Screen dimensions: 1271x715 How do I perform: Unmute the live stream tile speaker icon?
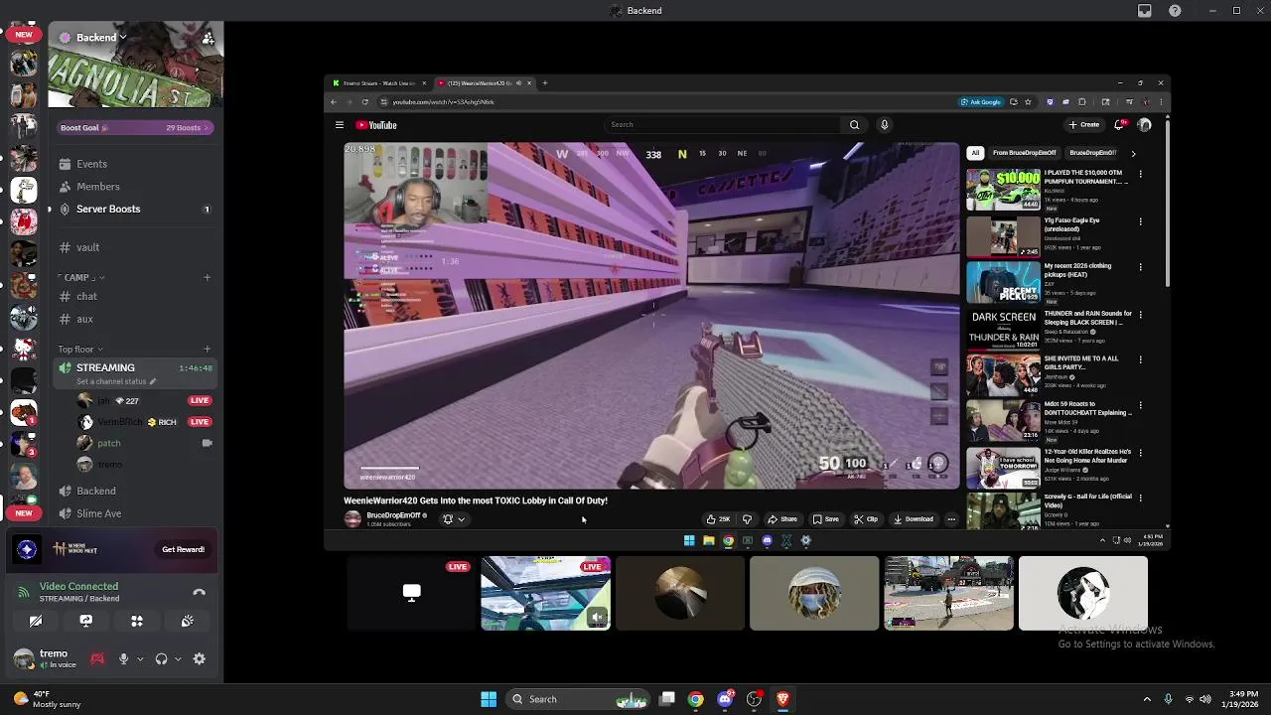[597, 617]
